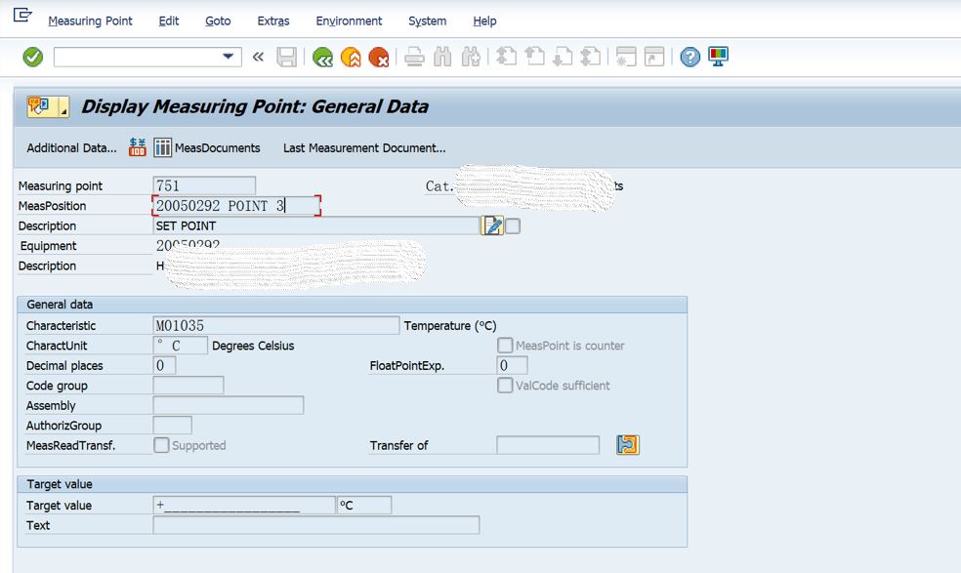This screenshot has height=573, width=961.
Task: Toggle the checkbox beside the long text icon
Action: [513, 226]
